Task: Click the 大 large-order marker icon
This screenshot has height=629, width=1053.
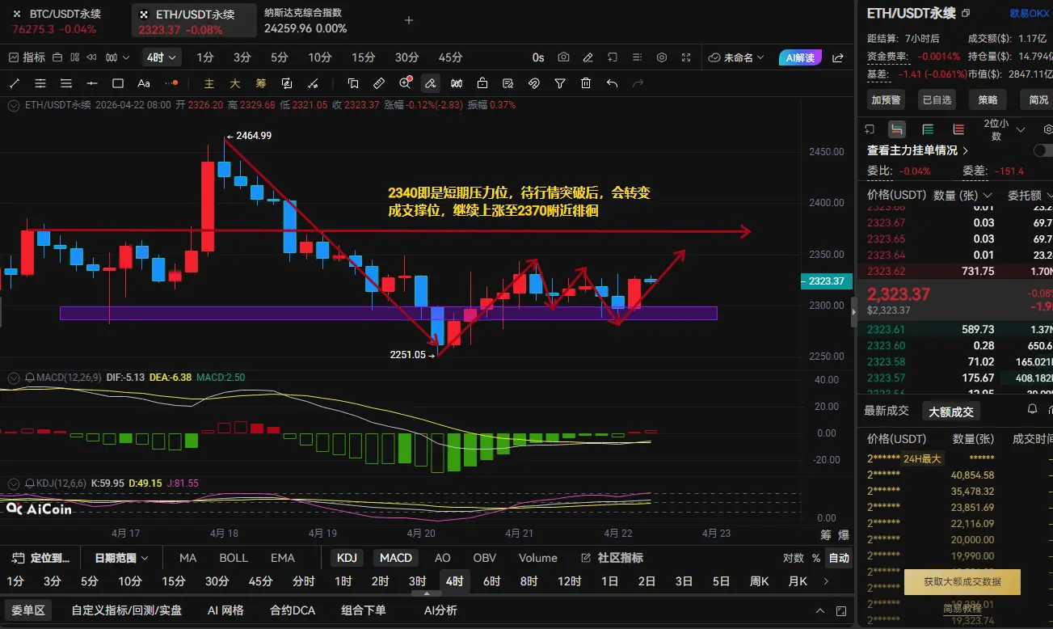Action: click(x=234, y=83)
